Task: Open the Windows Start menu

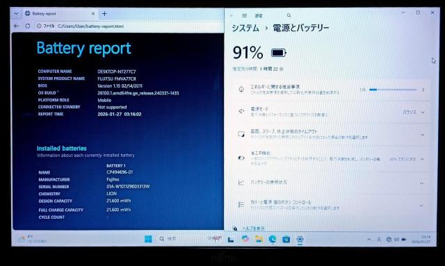Action: pyautogui.click(x=148, y=239)
